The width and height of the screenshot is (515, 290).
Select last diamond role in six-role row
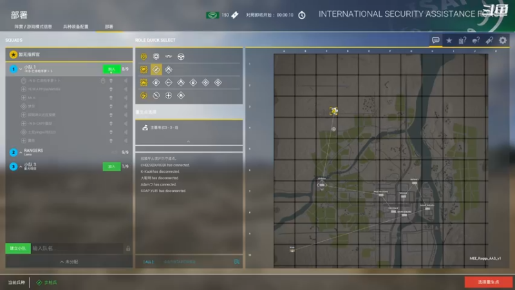click(218, 82)
